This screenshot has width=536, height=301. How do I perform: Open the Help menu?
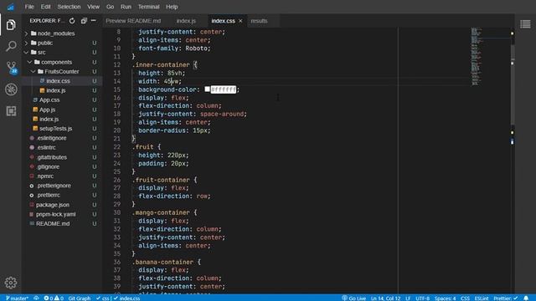pyautogui.click(x=172, y=7)
